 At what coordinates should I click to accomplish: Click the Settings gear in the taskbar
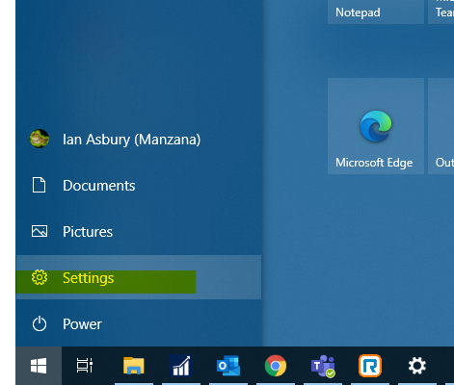click(x=417, y=366)
